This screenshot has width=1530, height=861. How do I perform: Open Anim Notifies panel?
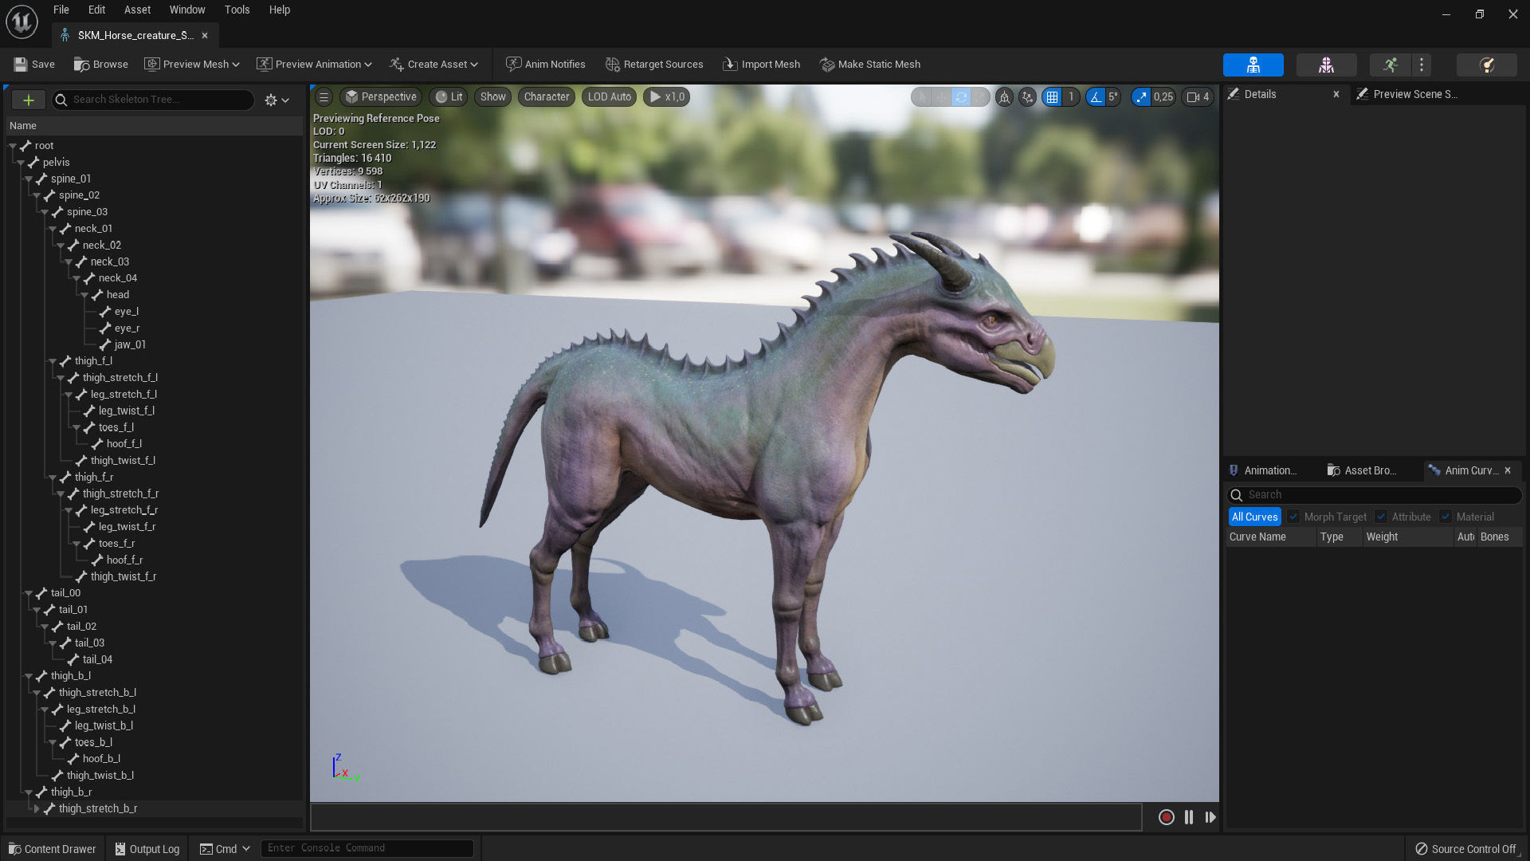[x=546, y=64]
